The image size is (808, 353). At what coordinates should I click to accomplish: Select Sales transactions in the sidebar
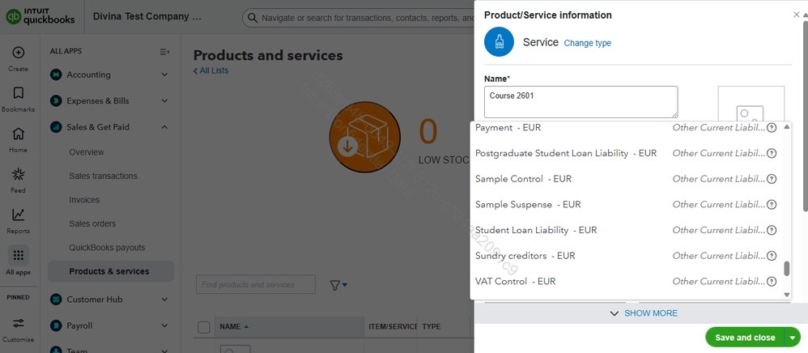pos(103,176)
